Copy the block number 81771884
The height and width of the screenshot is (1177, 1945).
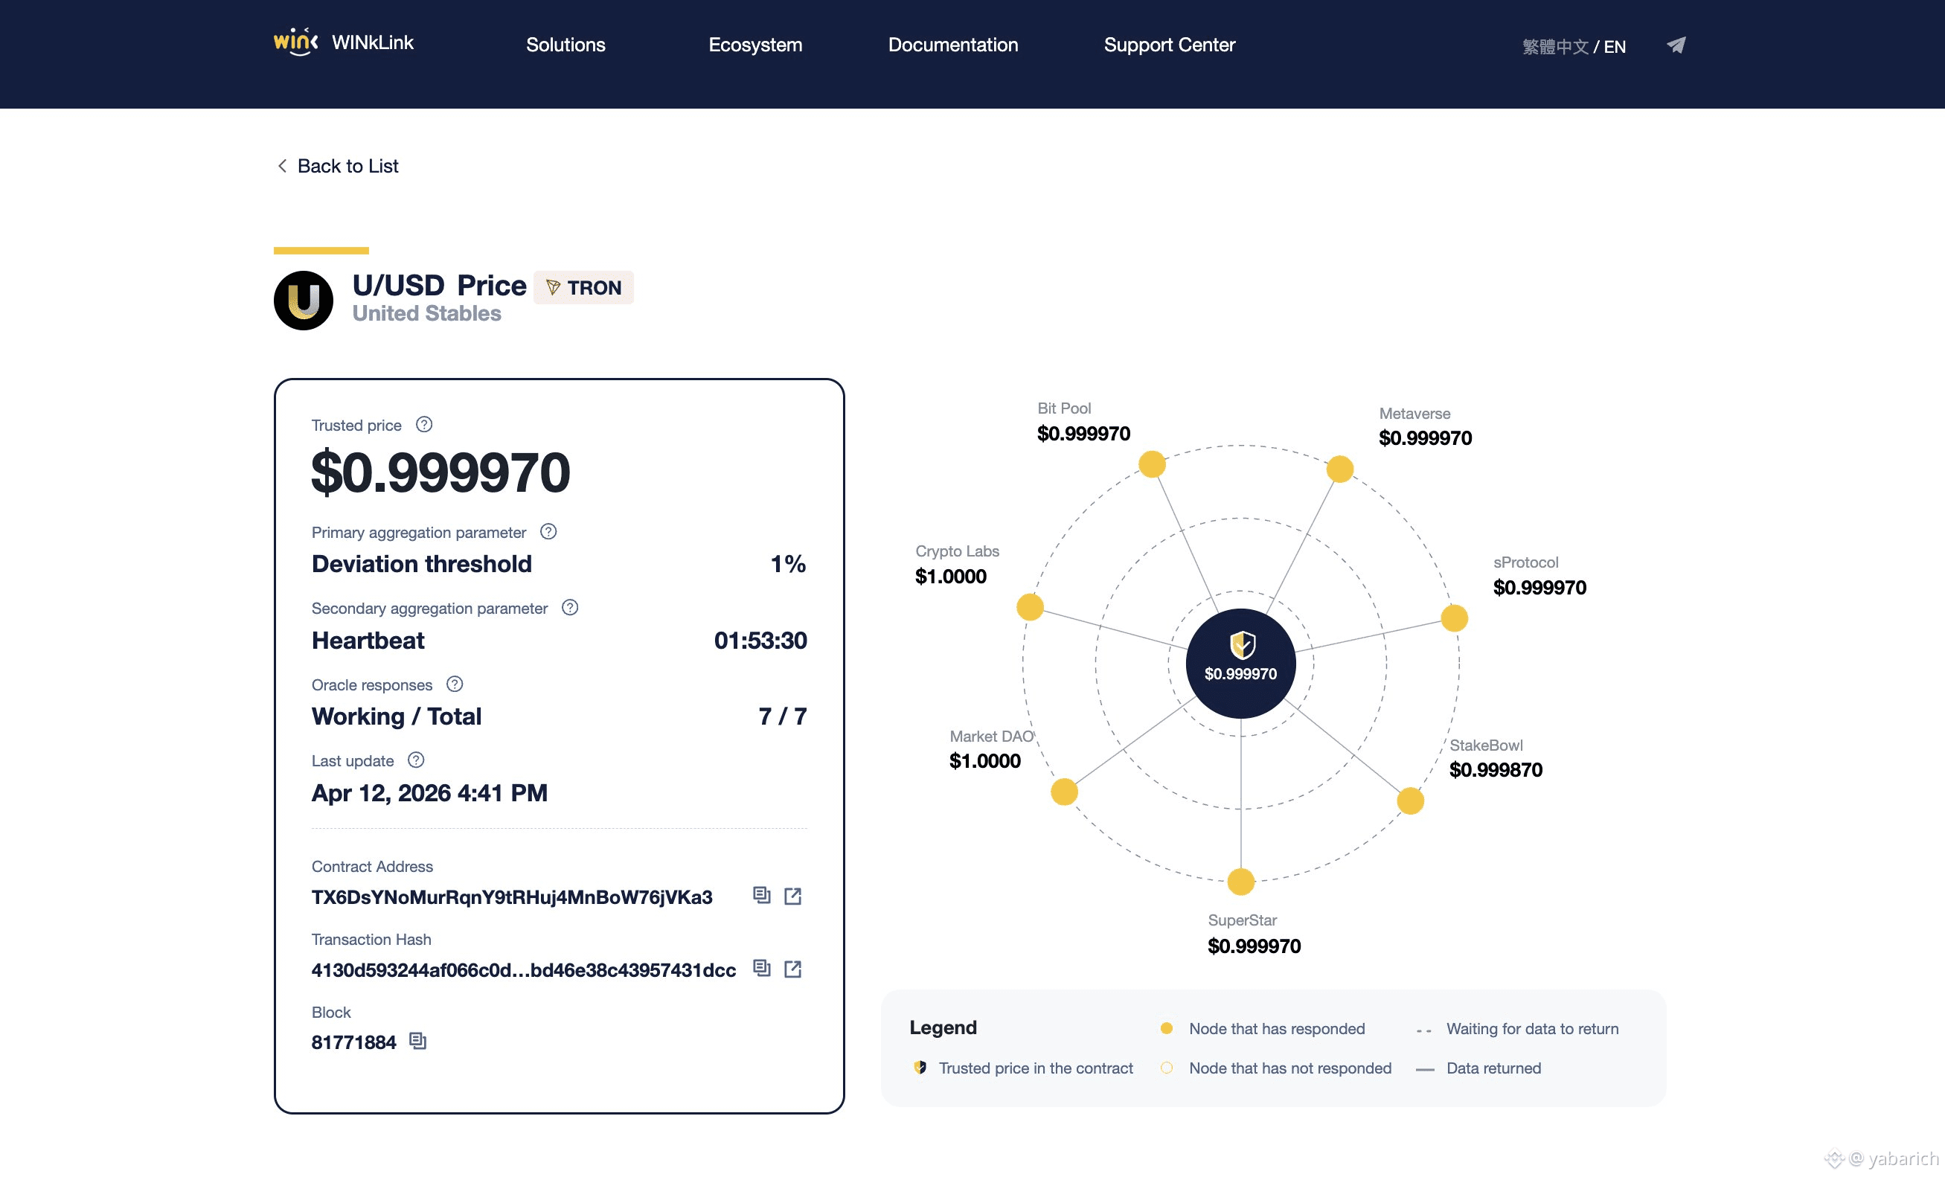[417, 1042]
